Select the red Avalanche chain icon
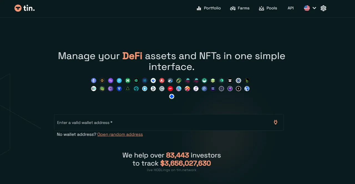This screenshot has width=355, height=184. 162,81
